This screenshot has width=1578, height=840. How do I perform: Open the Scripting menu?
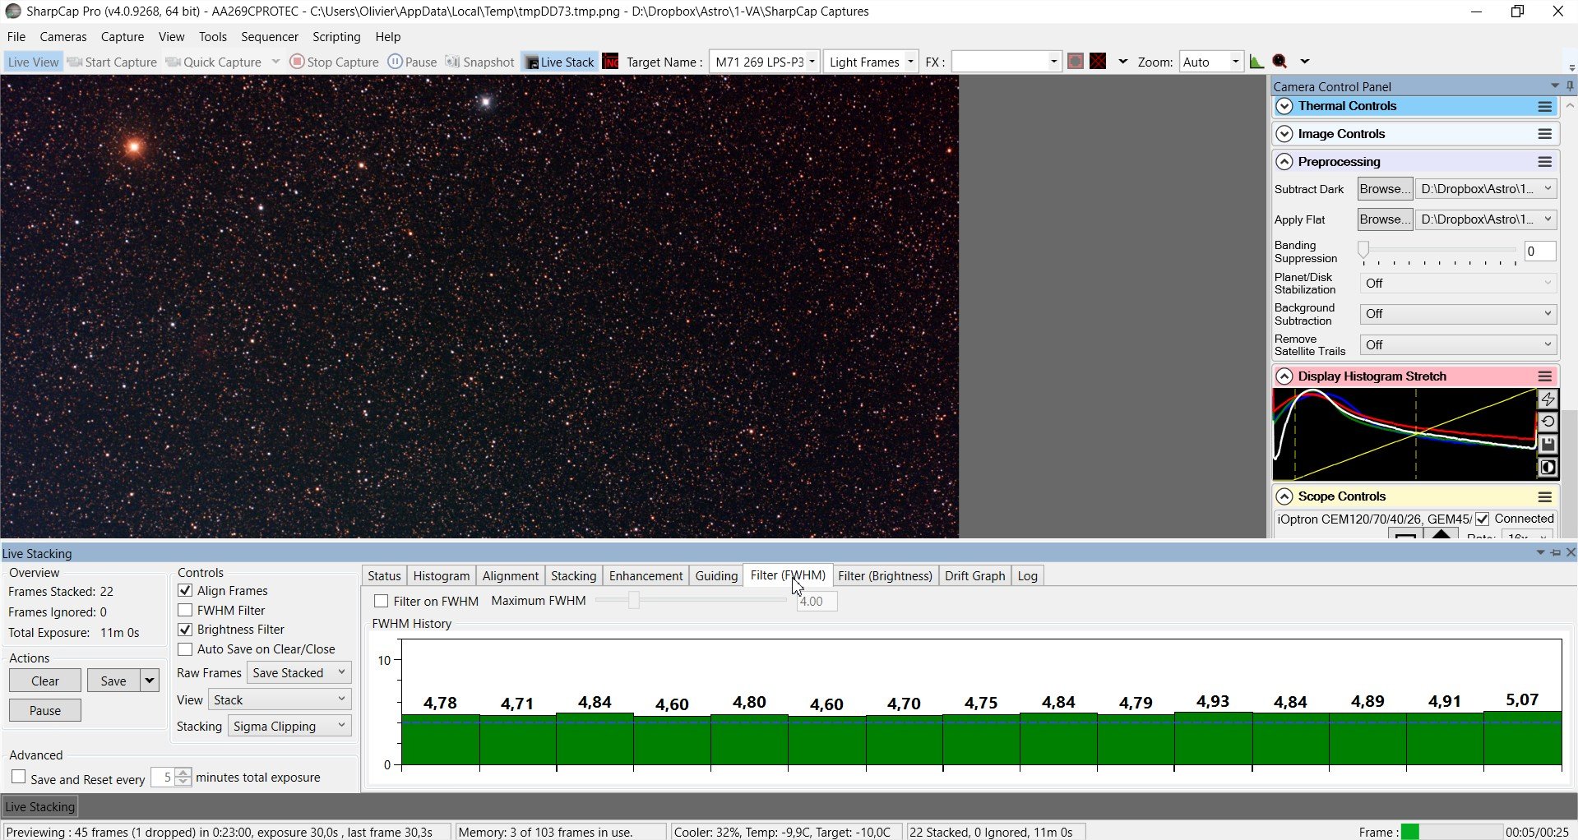point(336,37)
